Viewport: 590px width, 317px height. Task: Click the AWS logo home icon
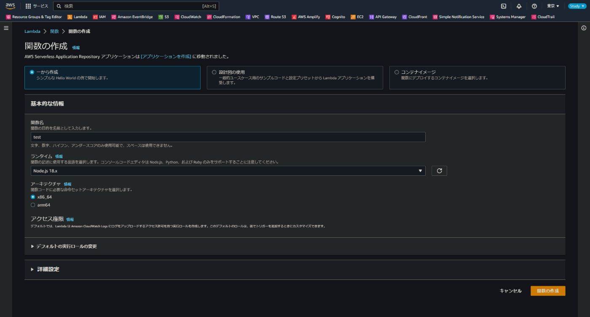[x=10, y=6]
